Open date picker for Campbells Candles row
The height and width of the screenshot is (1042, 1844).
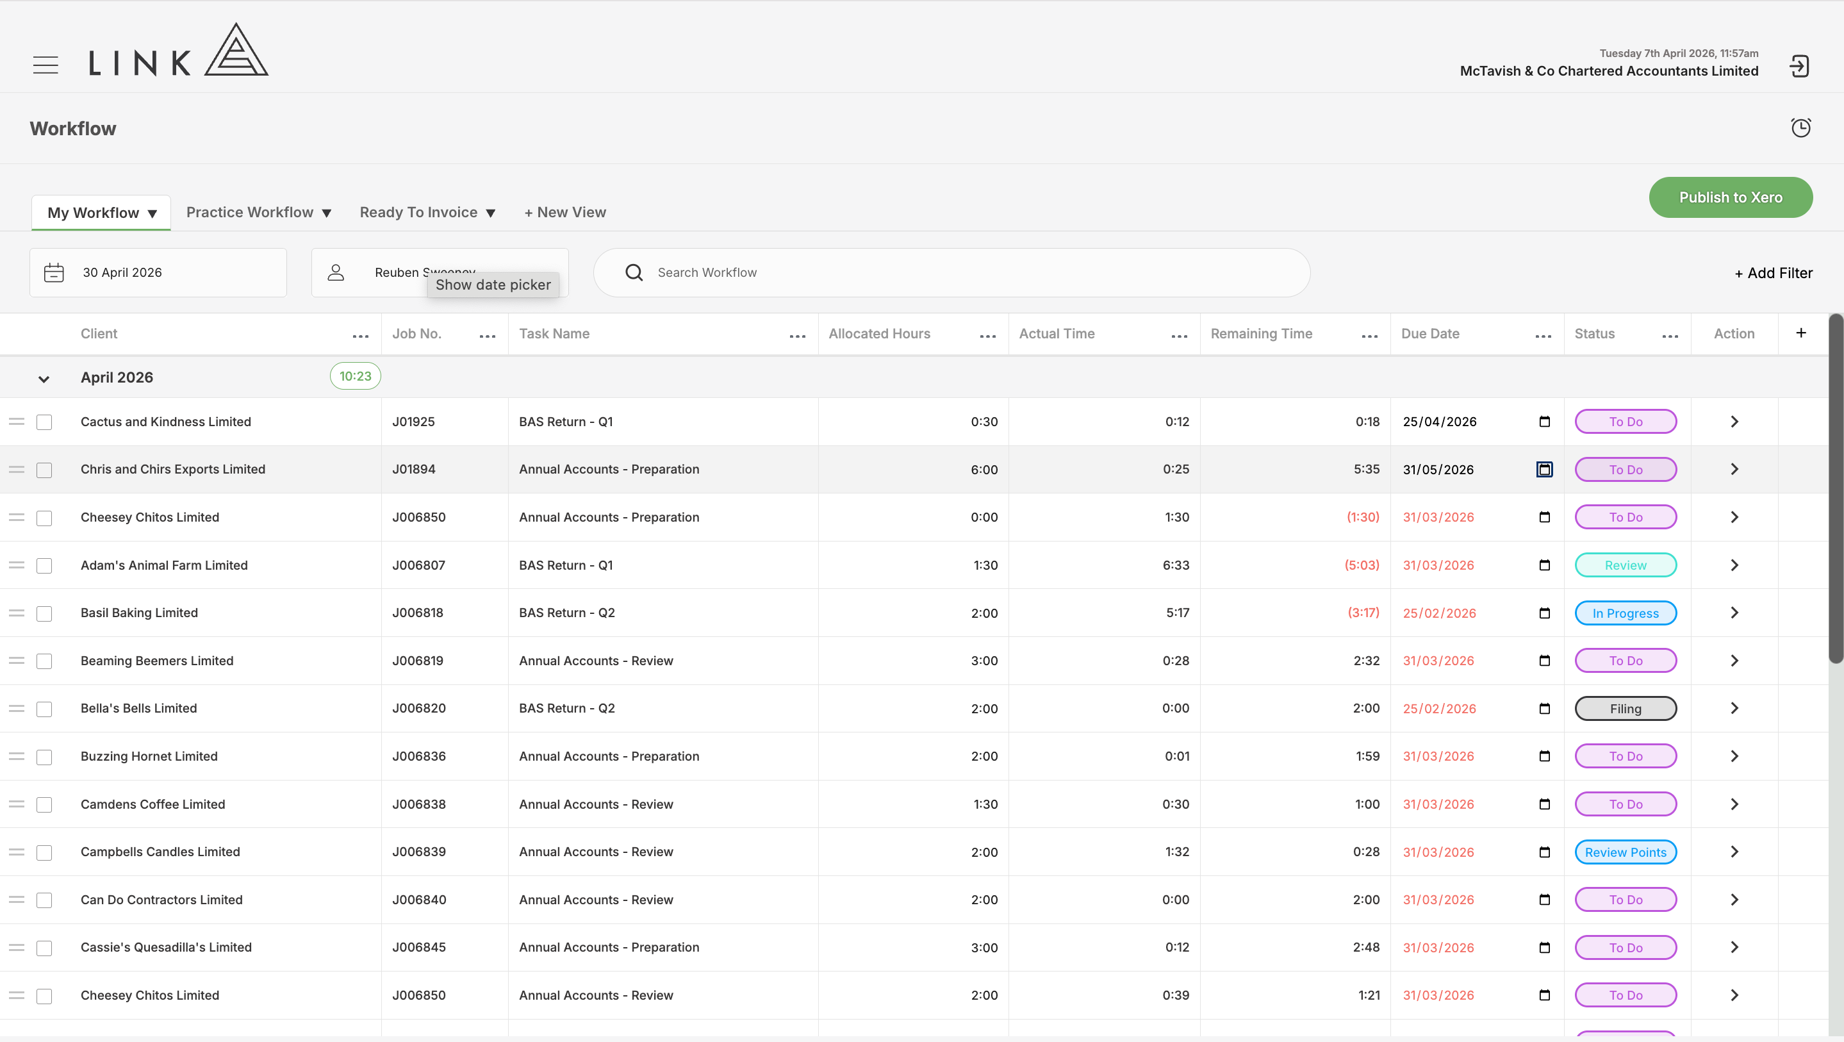click(1545, 852)
